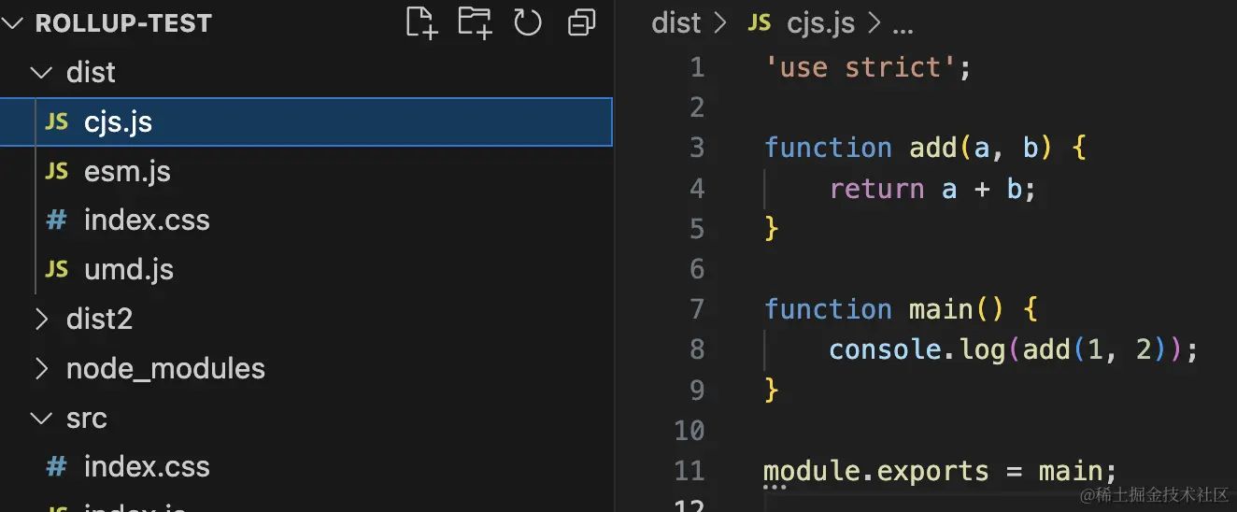The image size is (1237, 512).
Task: Click cjs.js in the editor breadcrumb
Action: pos(821,23)
